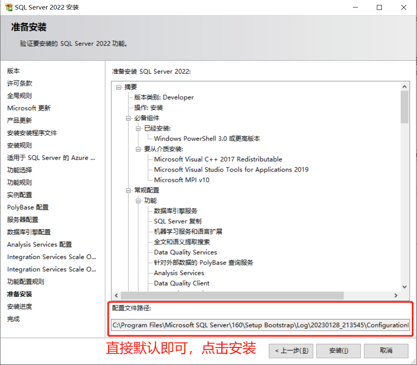Click the horizontal scrollbar right arrow

tap(396, 296)
